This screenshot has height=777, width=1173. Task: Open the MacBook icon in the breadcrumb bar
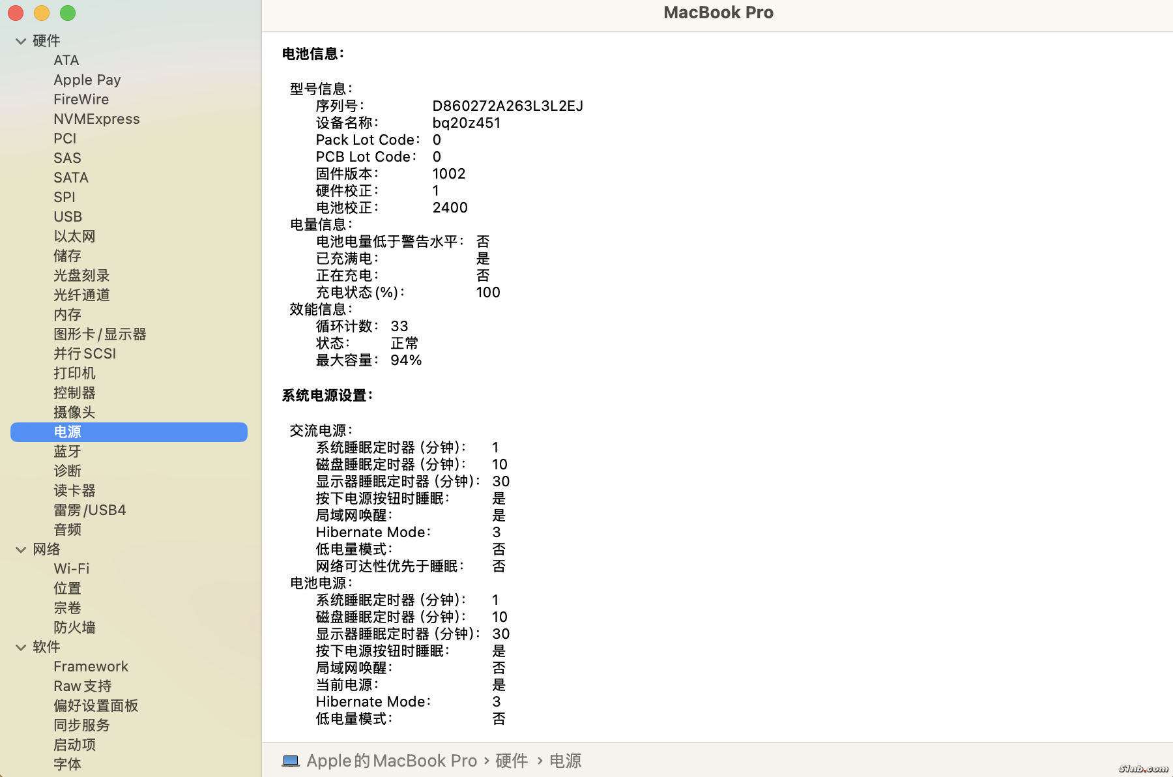291,760
